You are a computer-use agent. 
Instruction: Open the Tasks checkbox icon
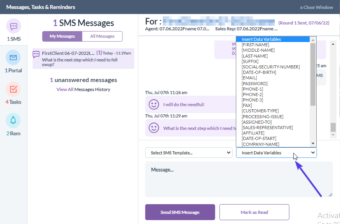[14, 89]
